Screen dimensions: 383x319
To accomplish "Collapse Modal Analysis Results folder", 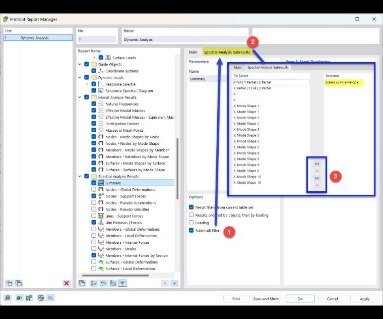I will tap(80, 97).
